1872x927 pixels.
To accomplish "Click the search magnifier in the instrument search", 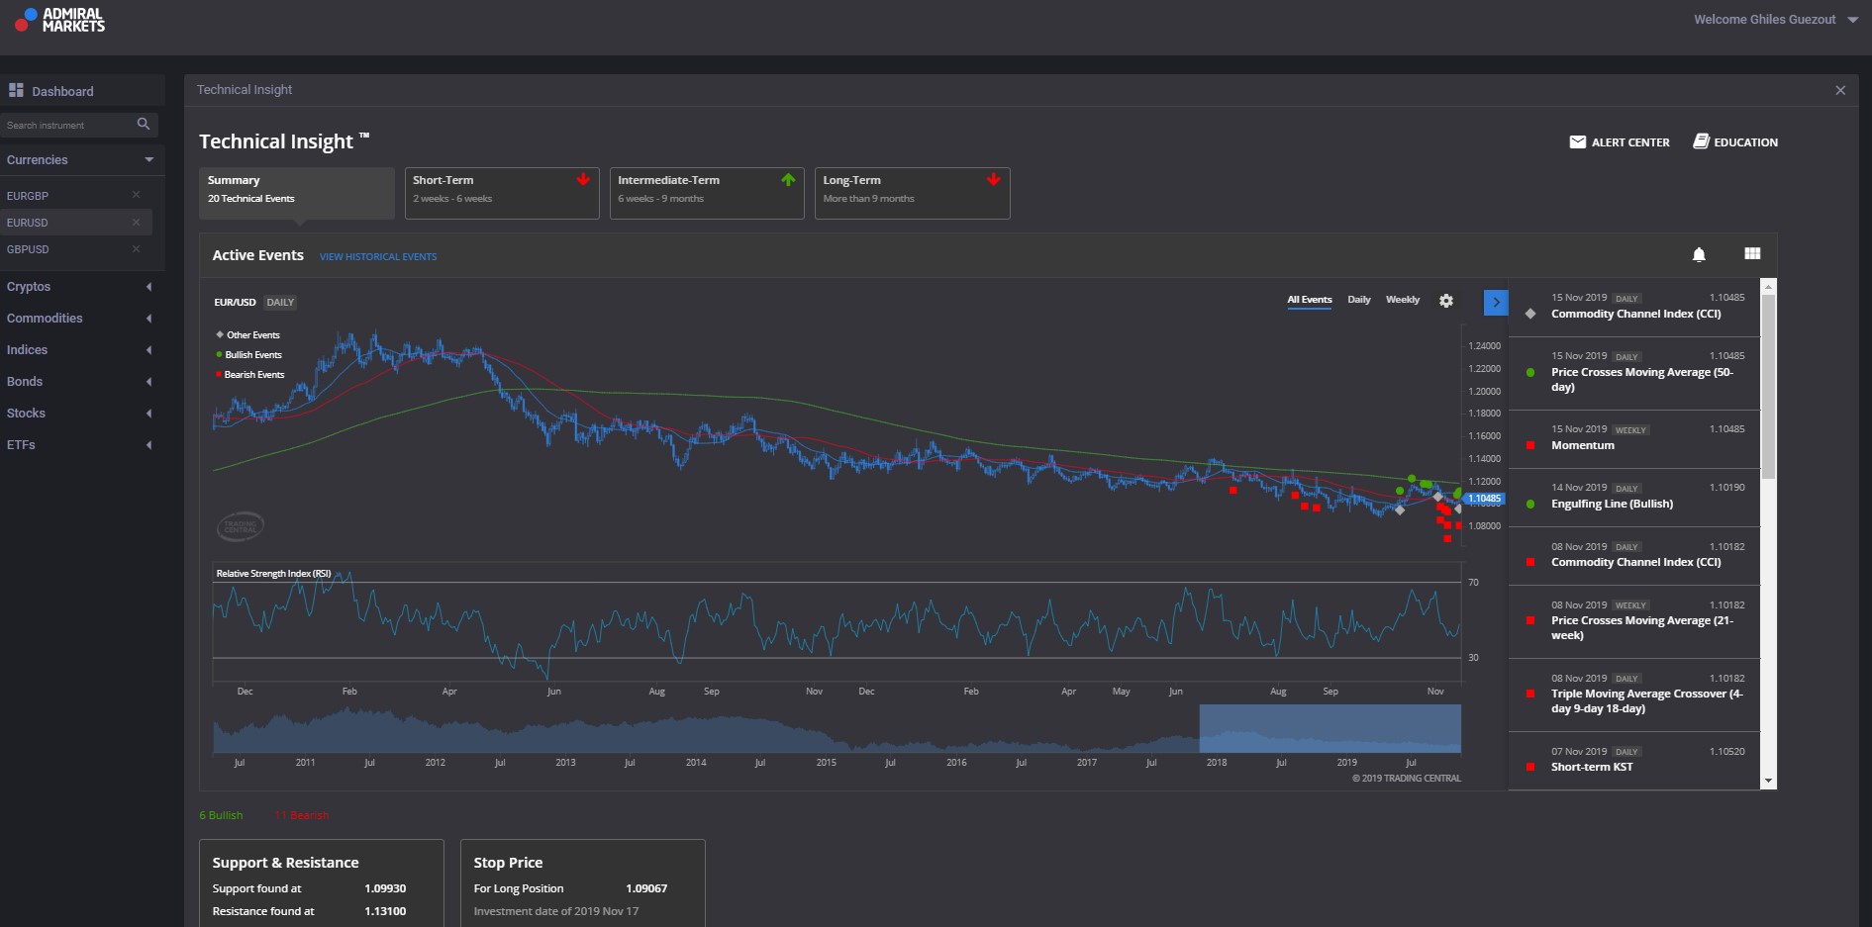I will (x=144, y=124).
